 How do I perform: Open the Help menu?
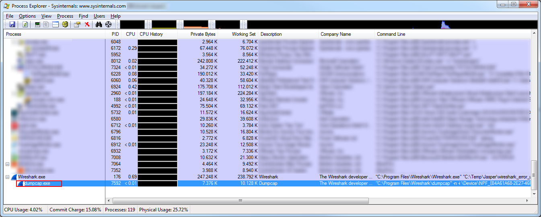click(x=115, y=16)
